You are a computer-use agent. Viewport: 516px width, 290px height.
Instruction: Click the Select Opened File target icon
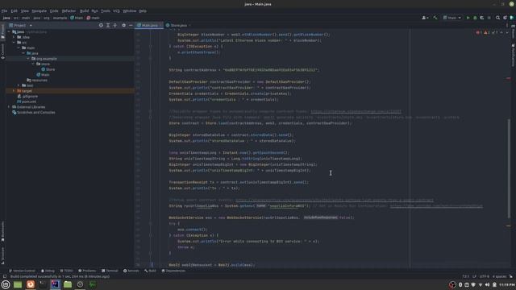click(x=101, y=25)
